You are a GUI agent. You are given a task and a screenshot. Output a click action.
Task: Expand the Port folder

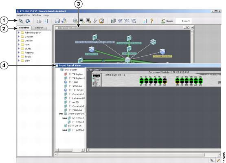[19, 45]
